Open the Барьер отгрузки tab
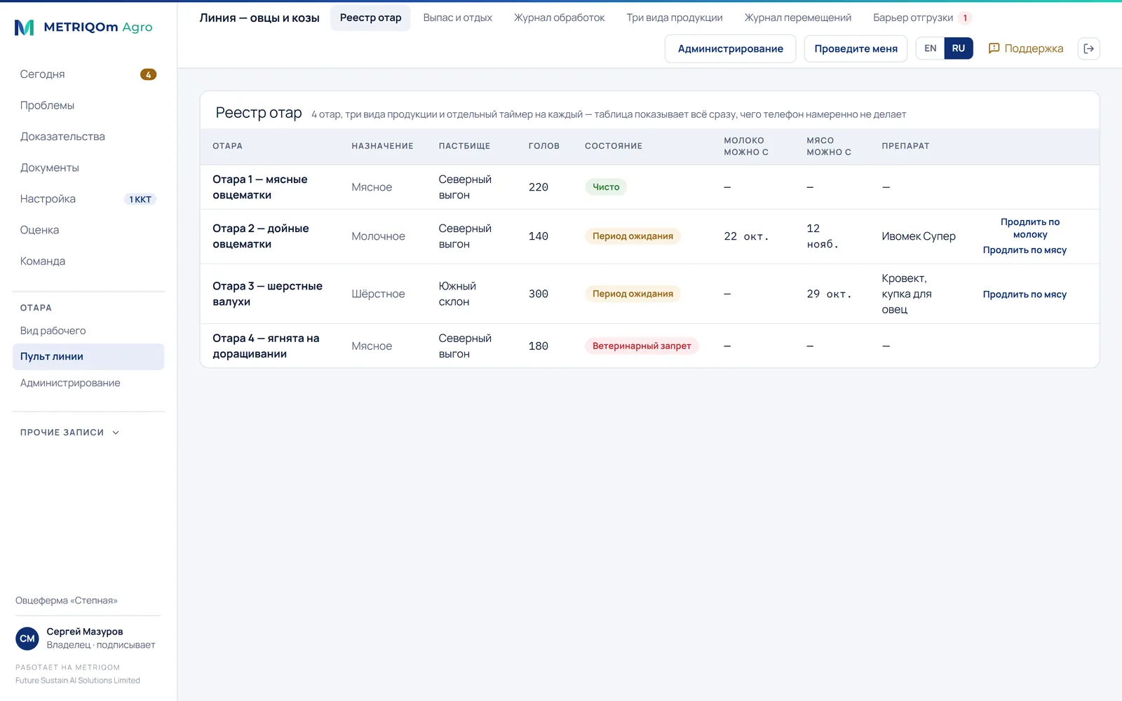This screenshot has height=701, width=1122. click(921, 18)
